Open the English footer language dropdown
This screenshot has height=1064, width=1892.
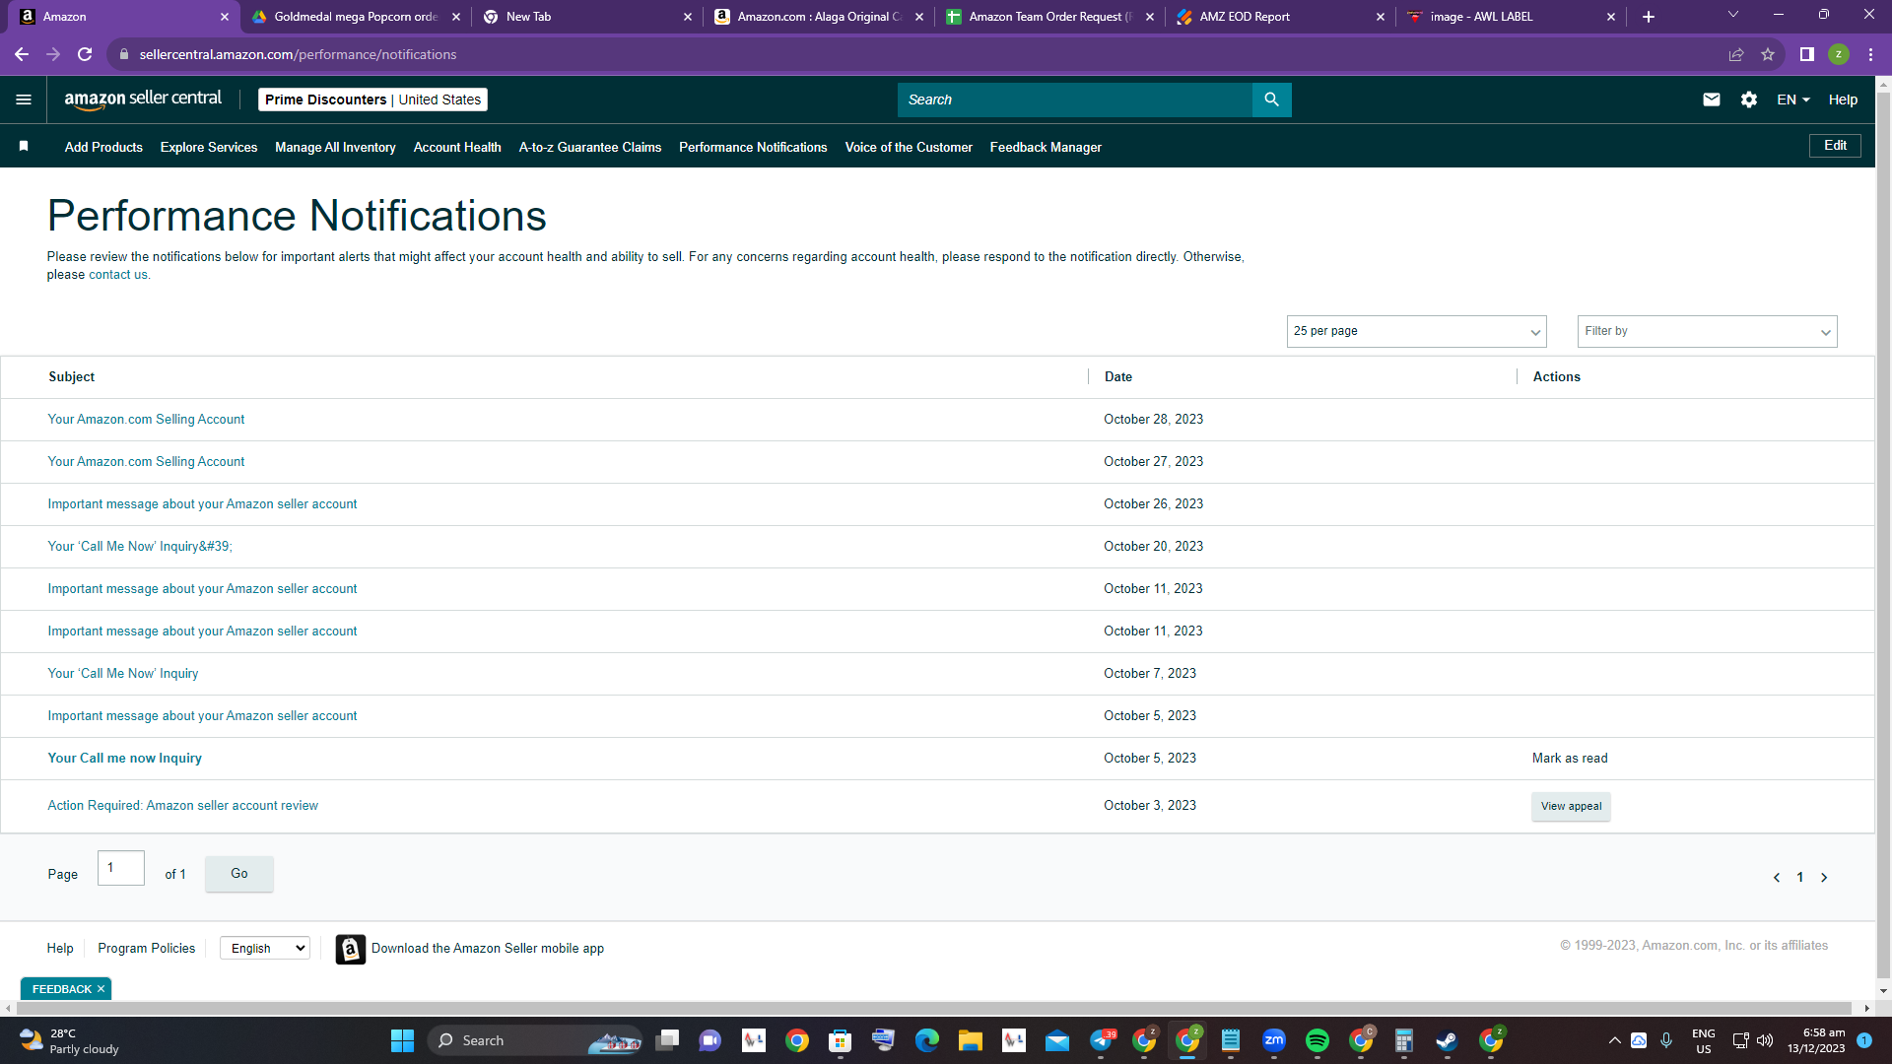[265, 949]
